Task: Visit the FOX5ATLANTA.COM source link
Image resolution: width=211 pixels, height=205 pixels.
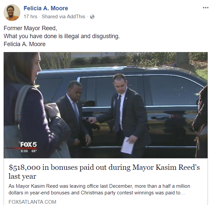Action: point(32,202)
